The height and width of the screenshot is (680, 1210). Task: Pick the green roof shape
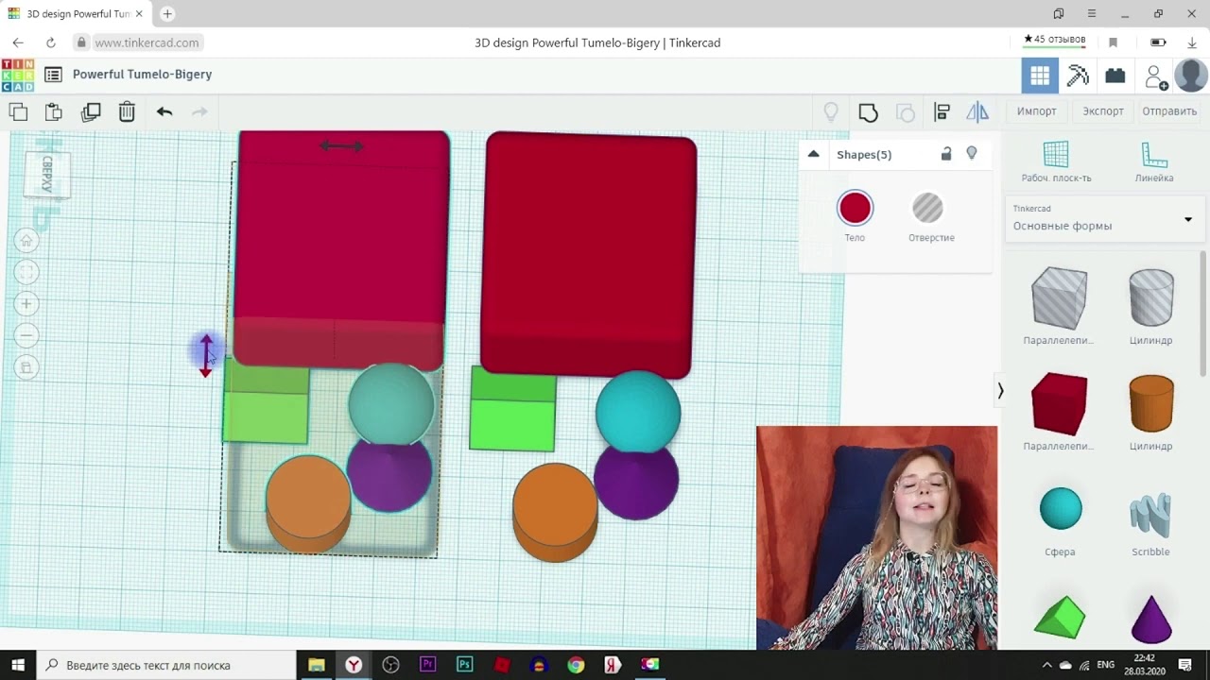[x=1060, y=617]
